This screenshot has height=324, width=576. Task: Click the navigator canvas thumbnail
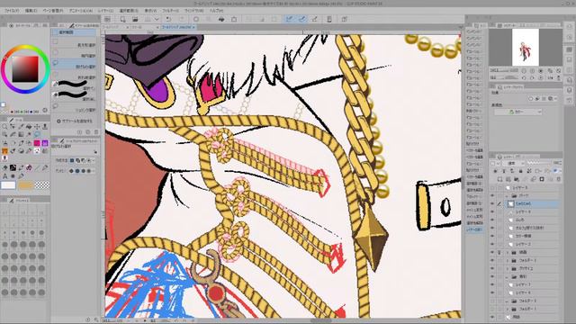[x=526, y=48]
